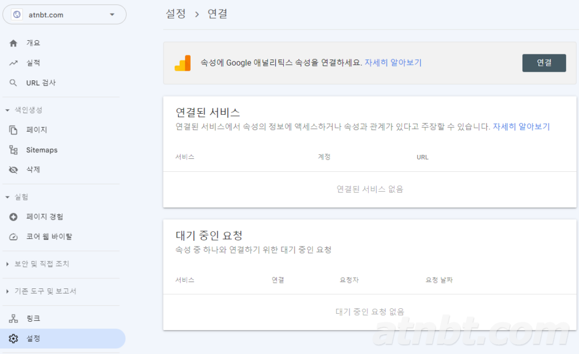
Task: Click 서비스 column header in 대기 중인 요청 table
Action: pyautogui.click(x=185, y=280)
